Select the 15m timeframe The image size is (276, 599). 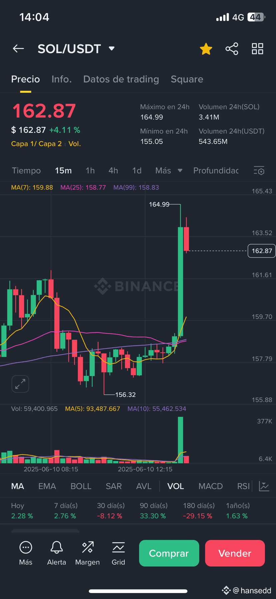pos(63,171)
